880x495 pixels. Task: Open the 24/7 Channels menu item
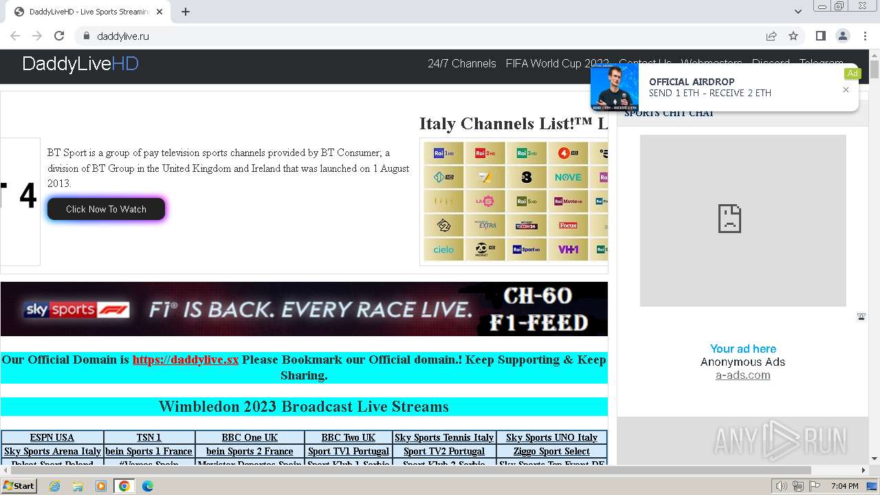[x=462, y=63]
